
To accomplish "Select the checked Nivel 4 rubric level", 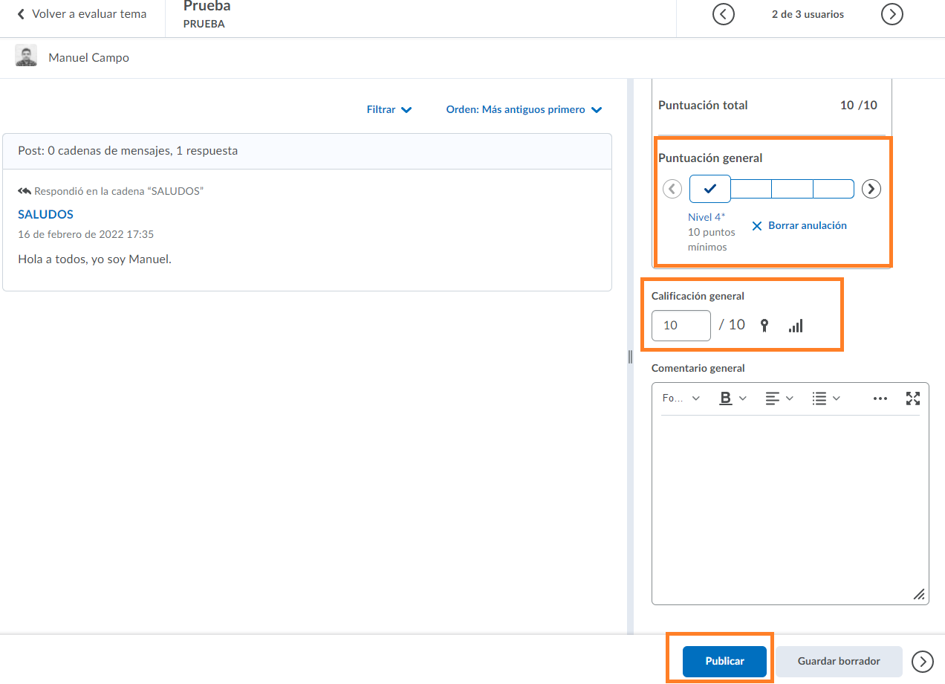I will click(x=709, y=189).
